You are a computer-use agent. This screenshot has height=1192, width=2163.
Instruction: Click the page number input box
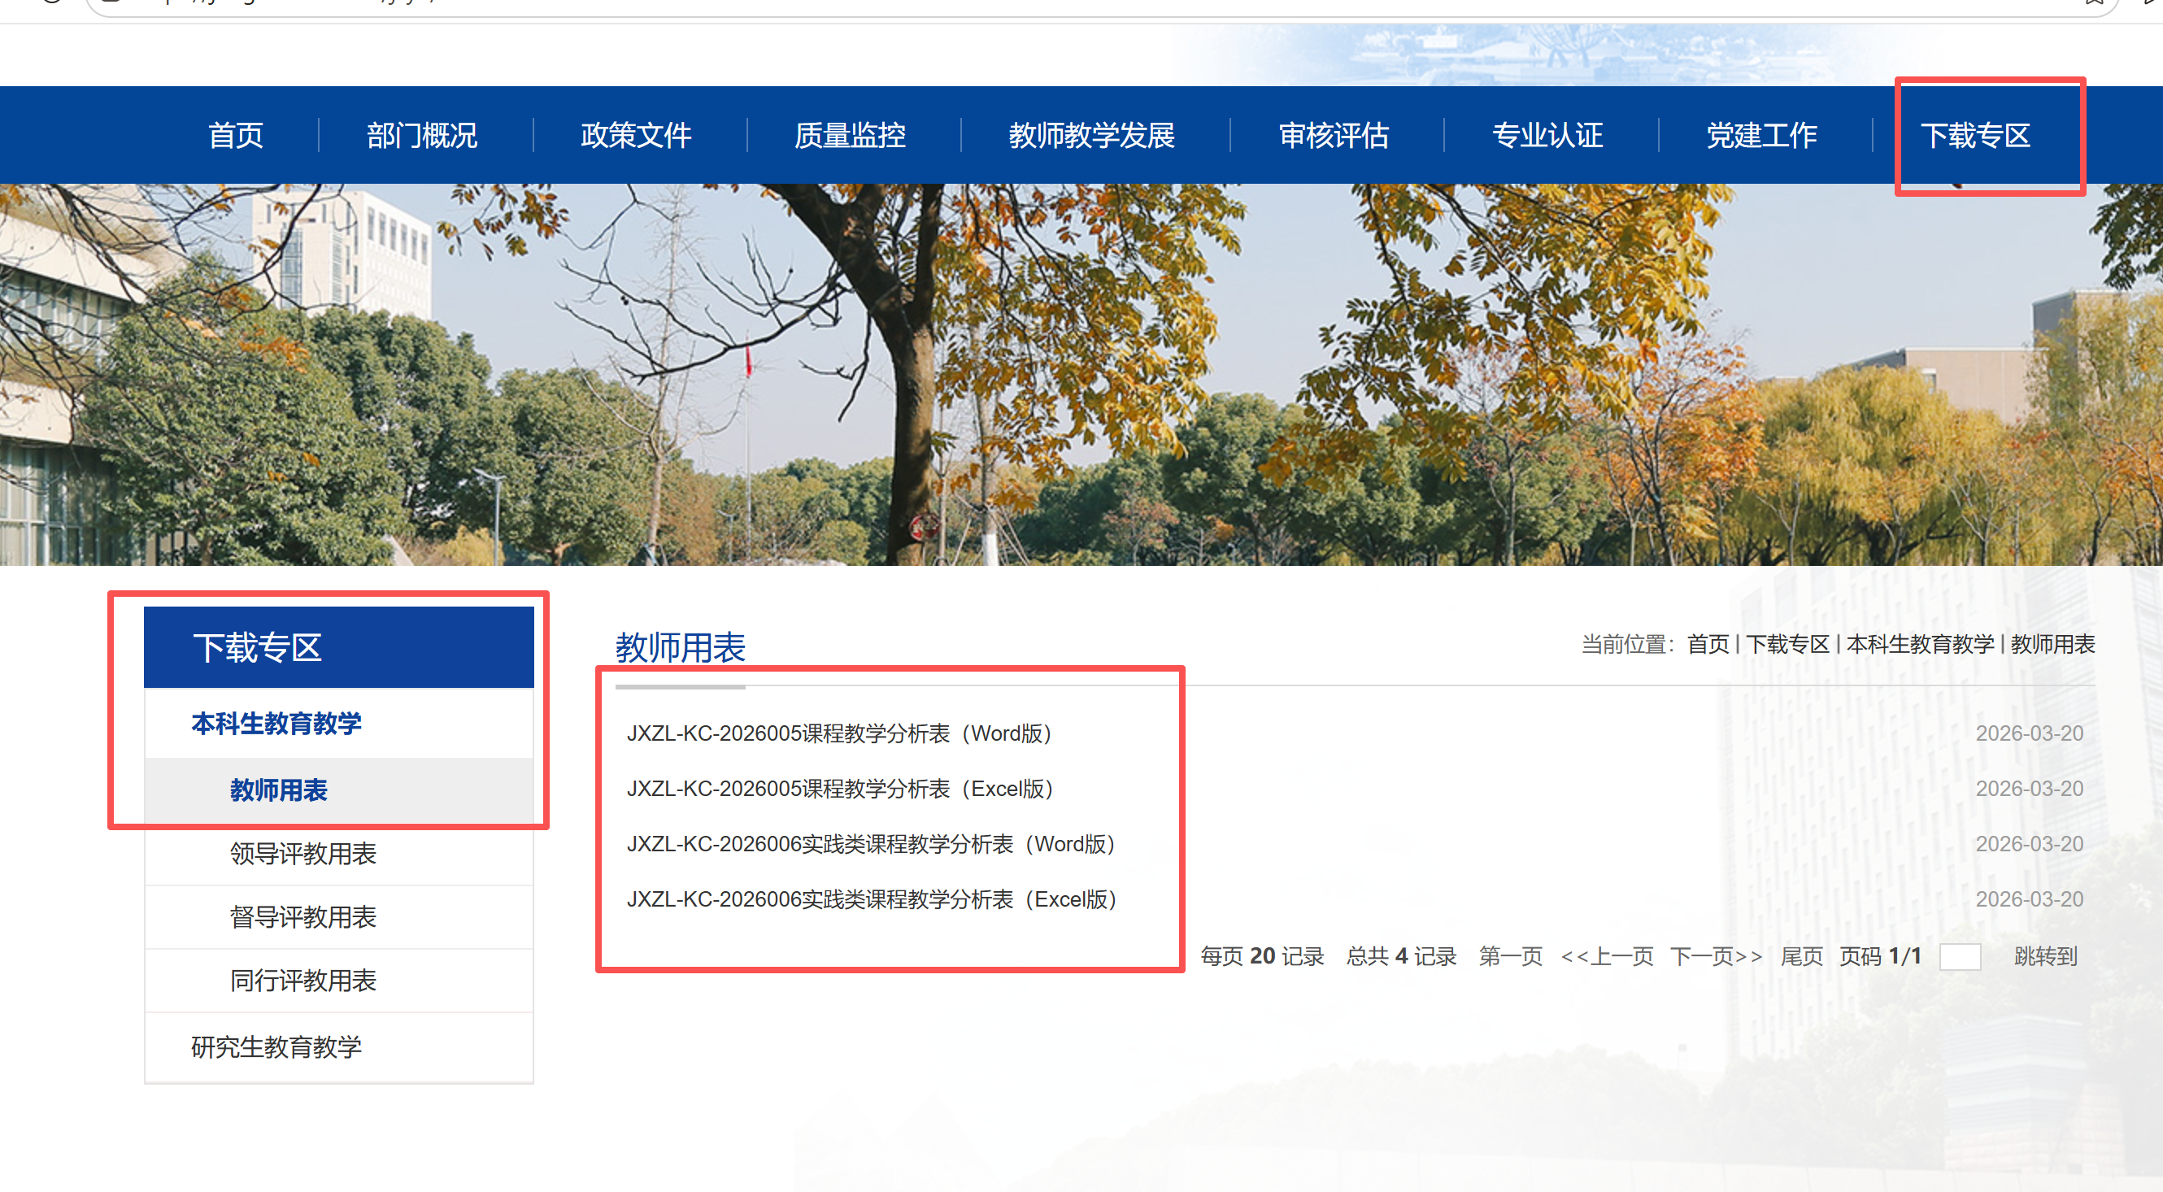pyautogui.click(x=1960, y=957)
